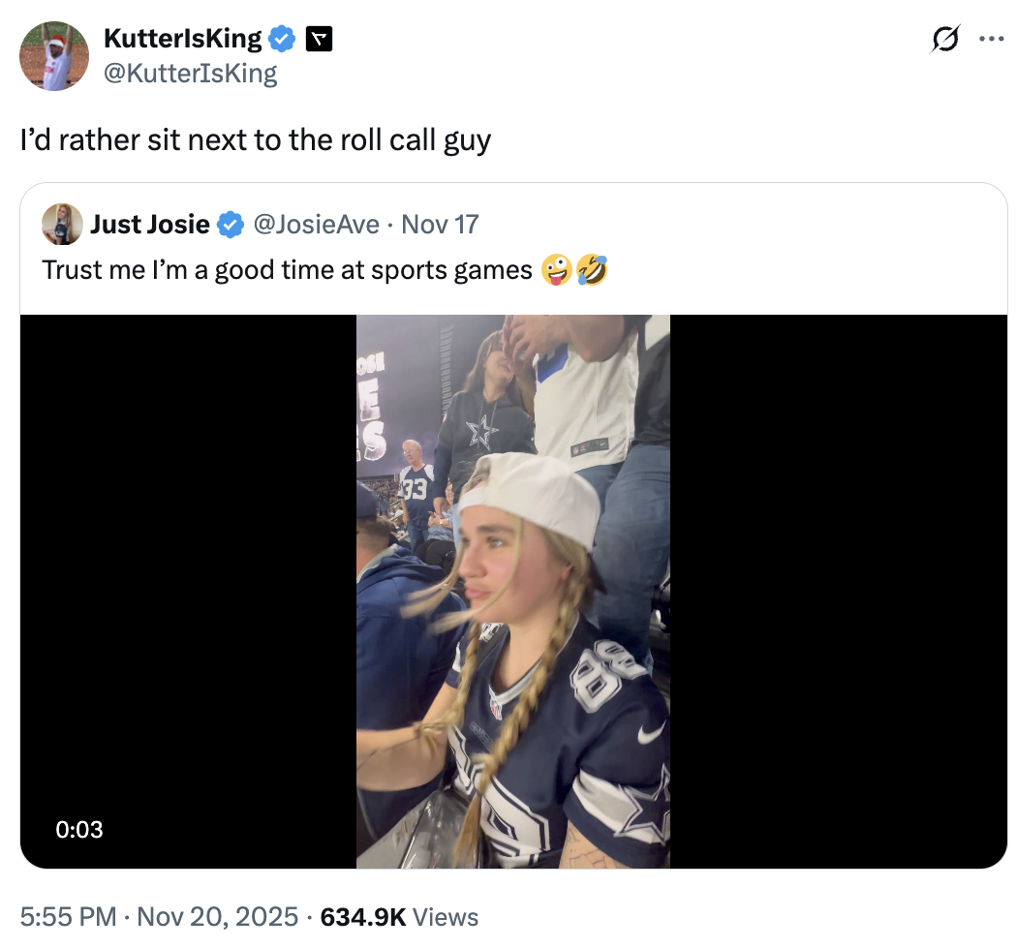This screenshot has width=1017, height=949.
Task: Click the rolling-on-floor laughing emoji
Action: 593,269
